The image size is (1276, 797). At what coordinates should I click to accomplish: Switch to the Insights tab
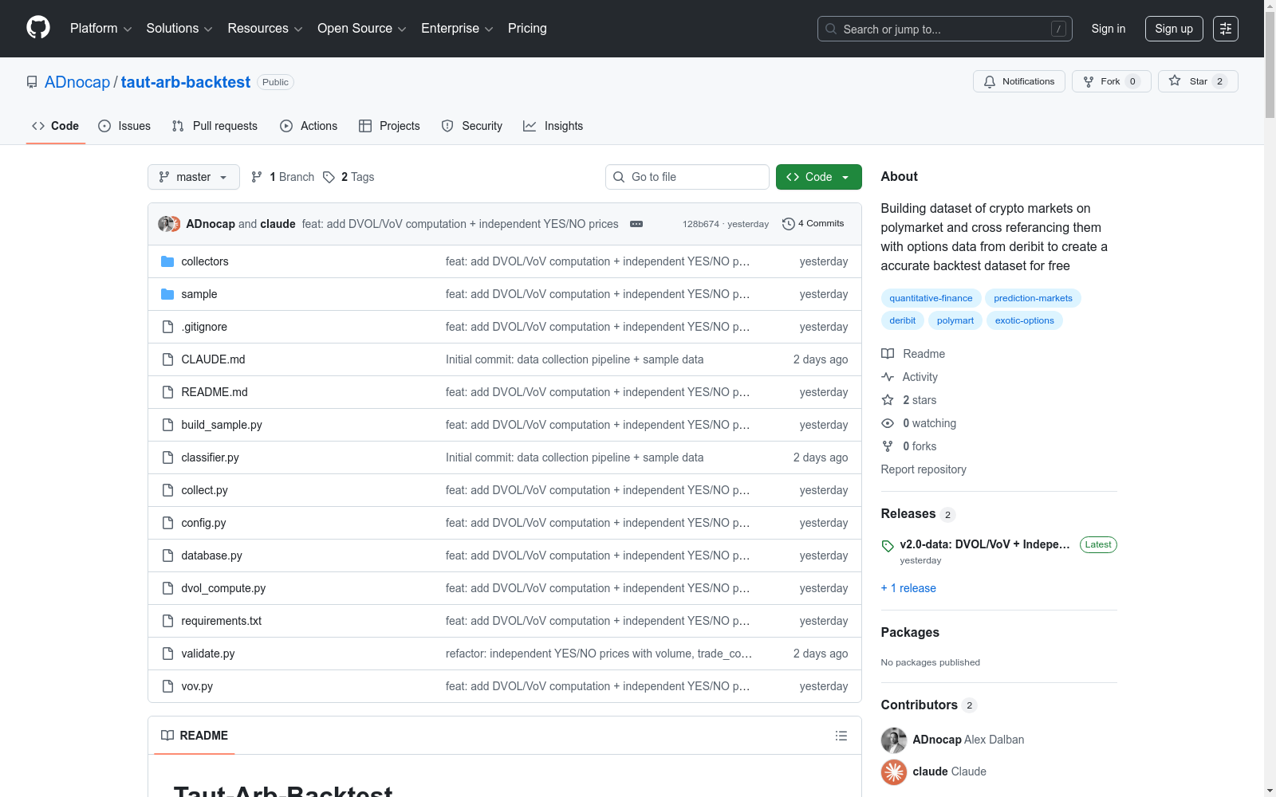[x=553, y=126]
